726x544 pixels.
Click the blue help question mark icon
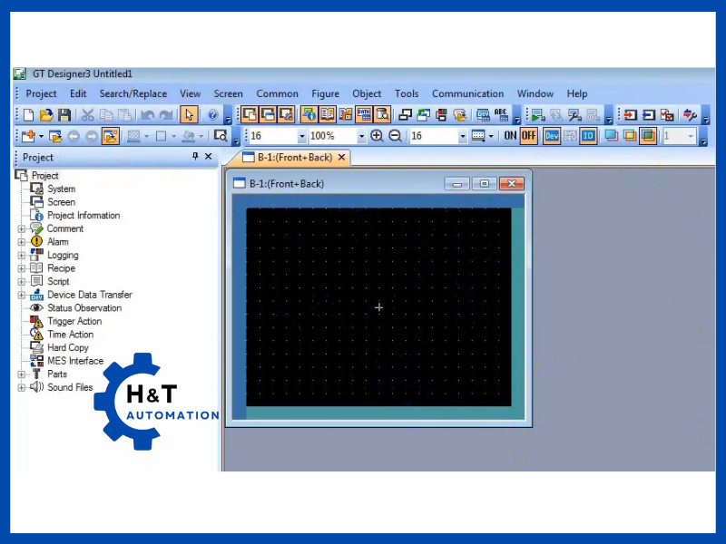pyautogui.click(x=213, y=115)
